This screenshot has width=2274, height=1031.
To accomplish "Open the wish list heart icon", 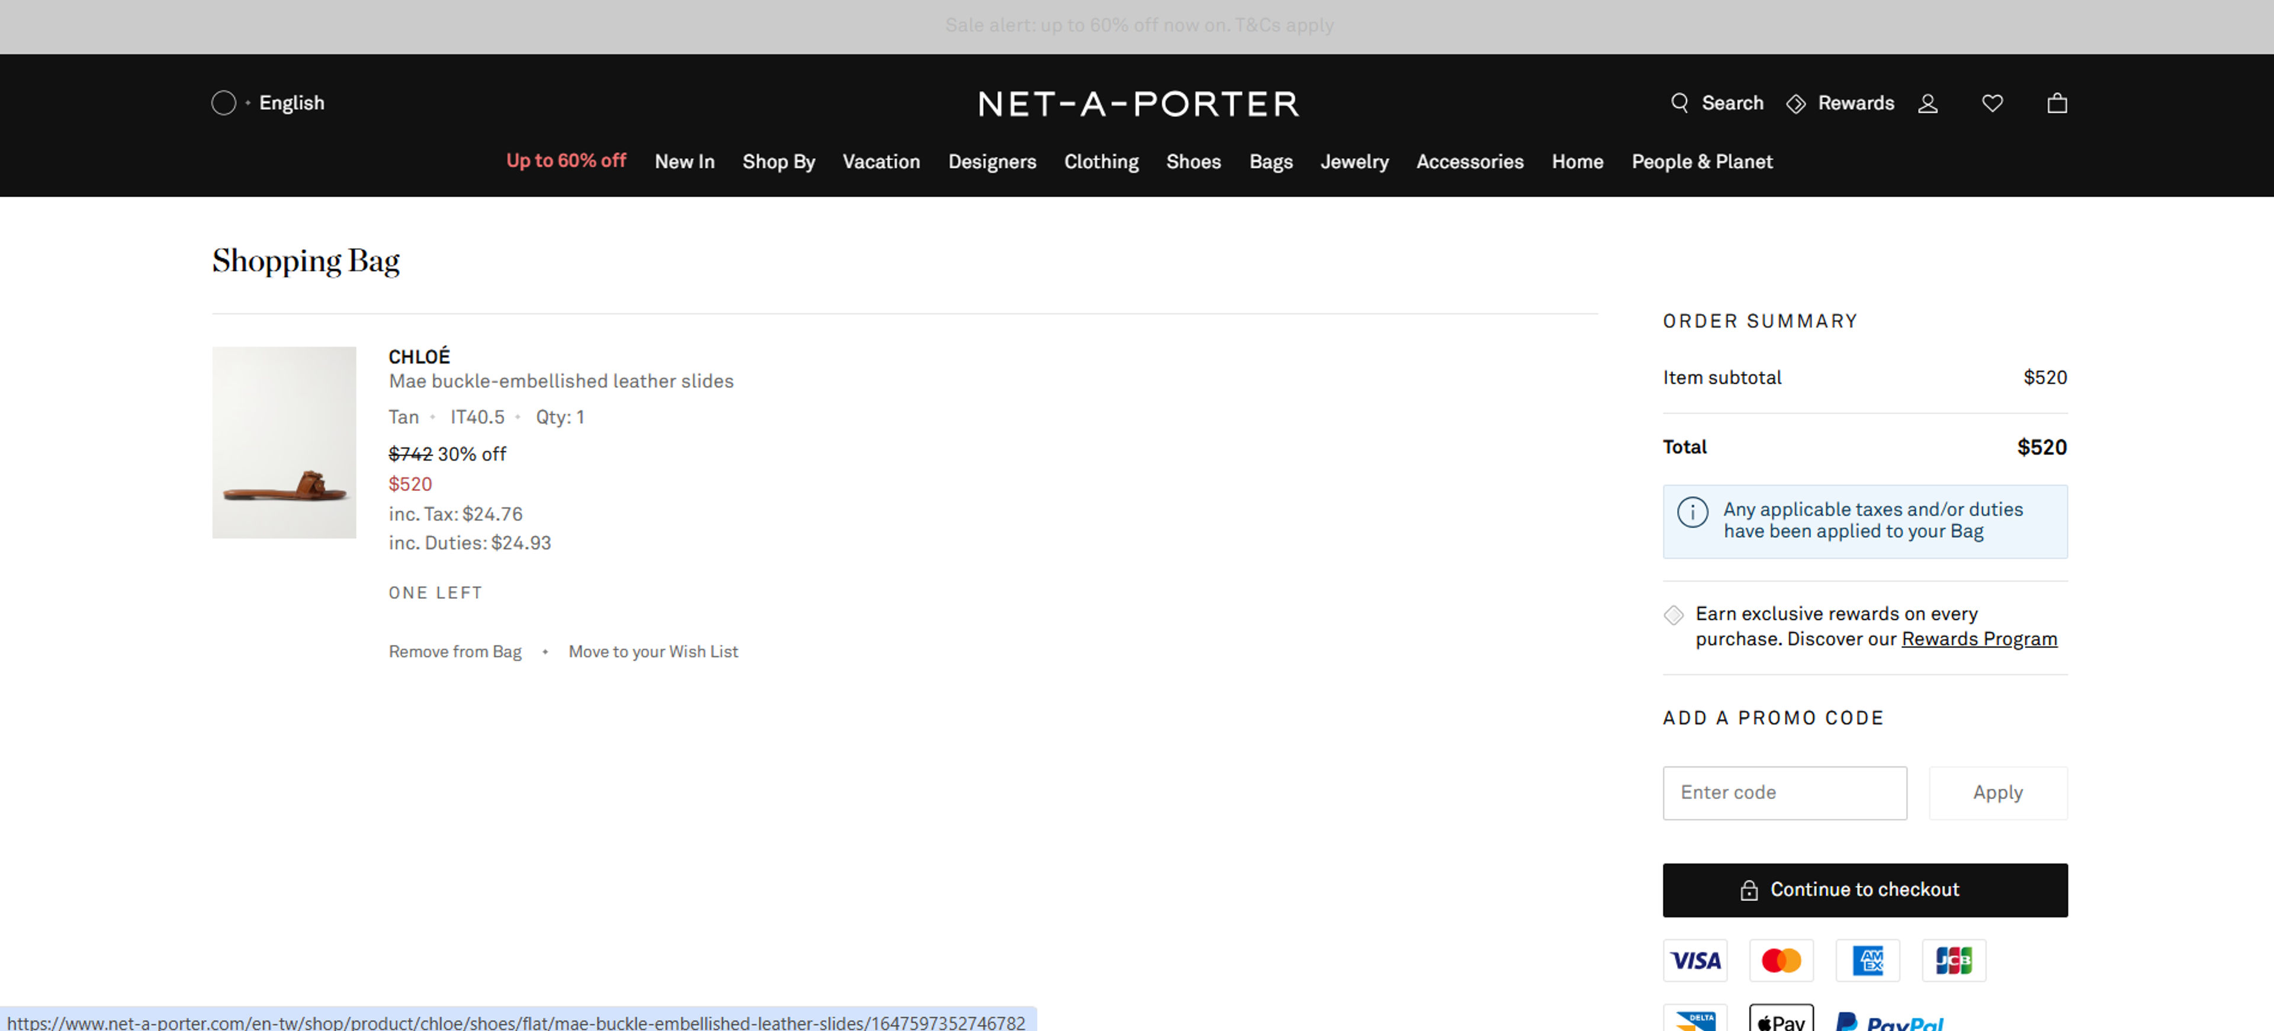I will [1992, 104].
